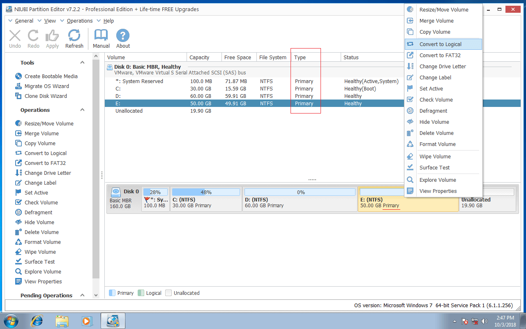Collapse the Tools panel section
The width and height of the screenshot is (526, 329).
tap(82, 63)
